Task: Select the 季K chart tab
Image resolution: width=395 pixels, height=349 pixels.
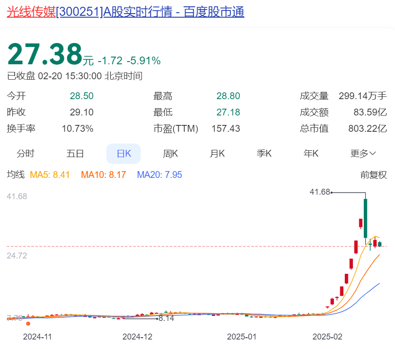Action: pyautogui.click(x=264, y=153)
